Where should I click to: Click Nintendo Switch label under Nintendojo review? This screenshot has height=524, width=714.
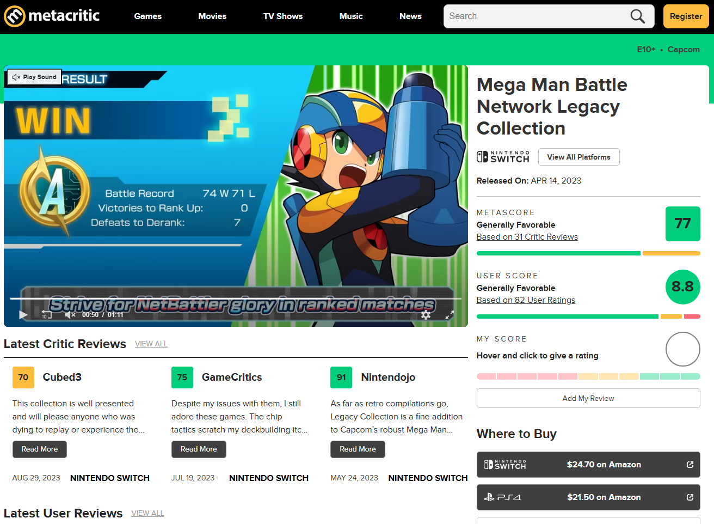click(428, 478)
